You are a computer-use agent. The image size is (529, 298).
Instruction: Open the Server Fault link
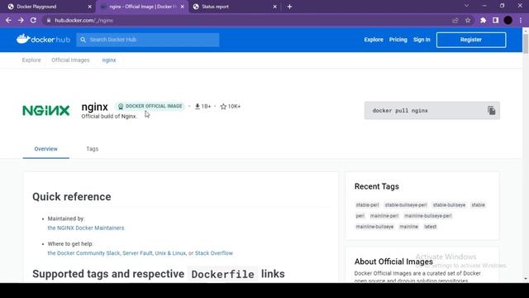pyautogui.click(x=137, y=253)
